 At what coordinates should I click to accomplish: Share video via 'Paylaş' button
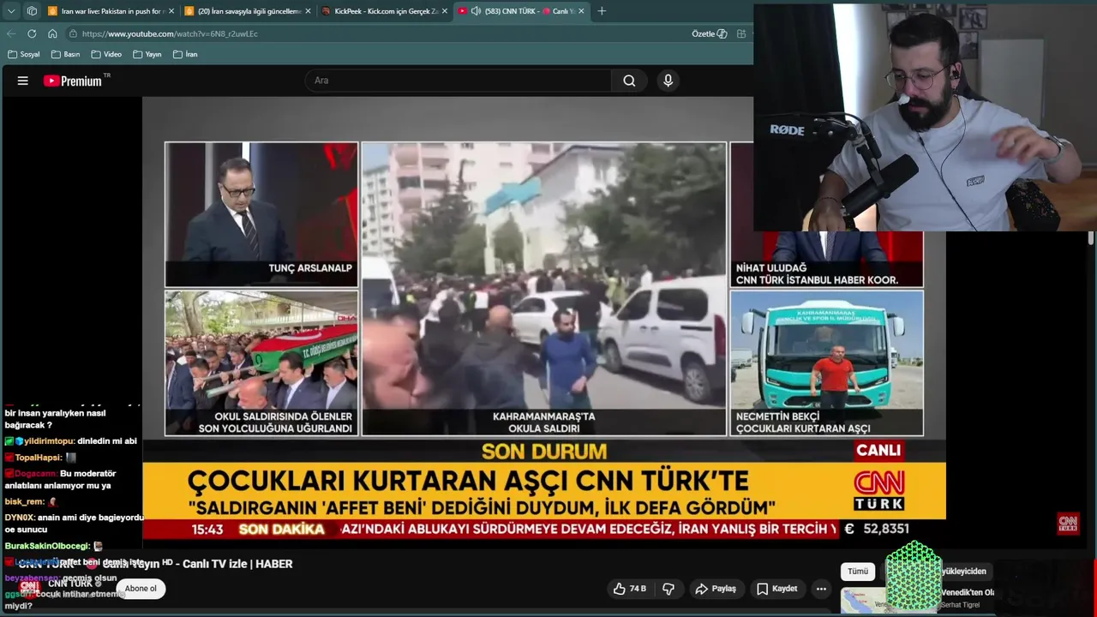point(716,589)
